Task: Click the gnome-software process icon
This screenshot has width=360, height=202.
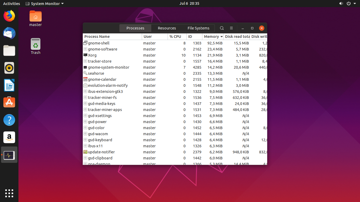Action: [85, 49]
